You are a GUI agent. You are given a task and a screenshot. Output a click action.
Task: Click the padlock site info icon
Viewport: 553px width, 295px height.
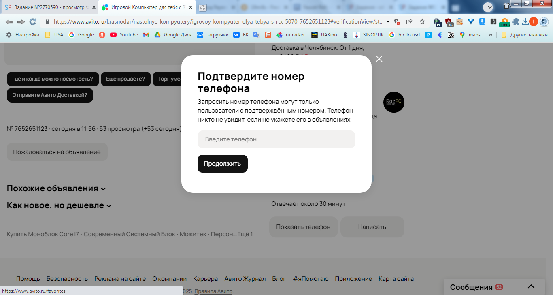point(47,22)
